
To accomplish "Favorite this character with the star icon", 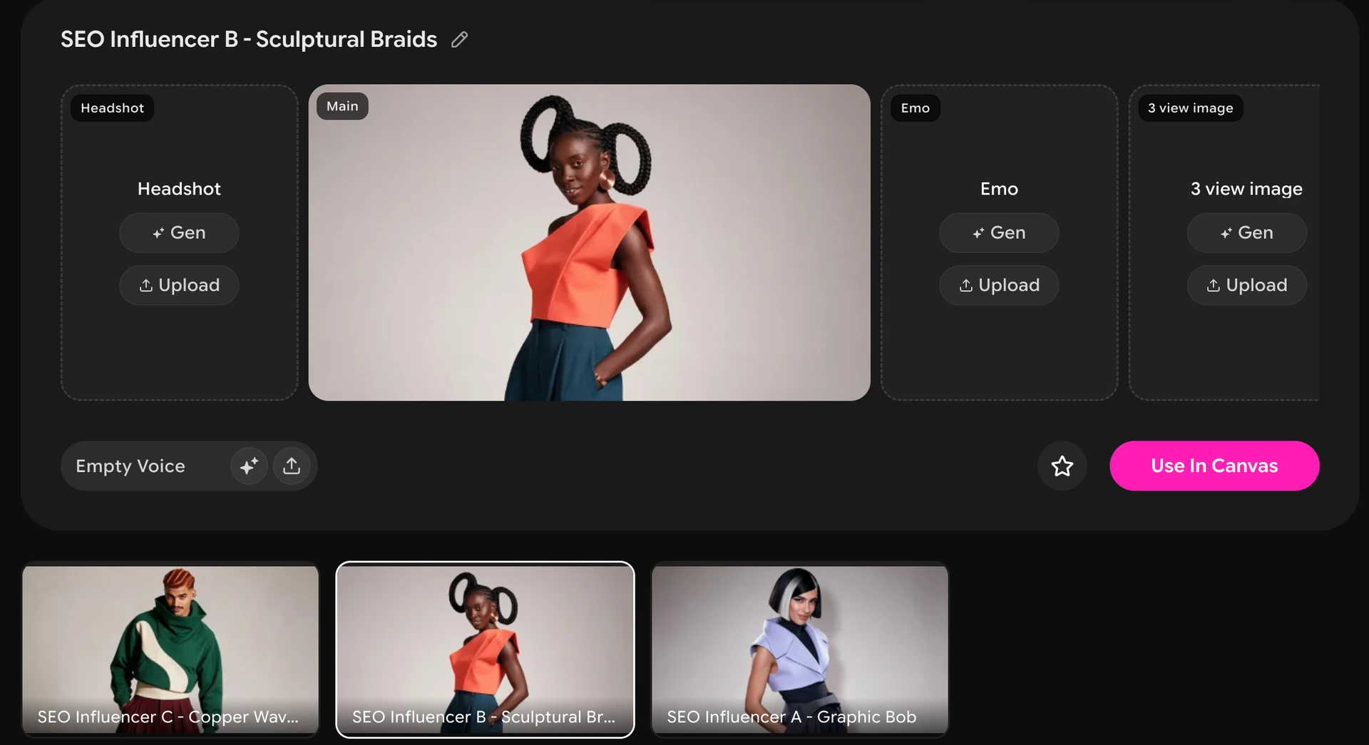I will (x=1062, y=466).
